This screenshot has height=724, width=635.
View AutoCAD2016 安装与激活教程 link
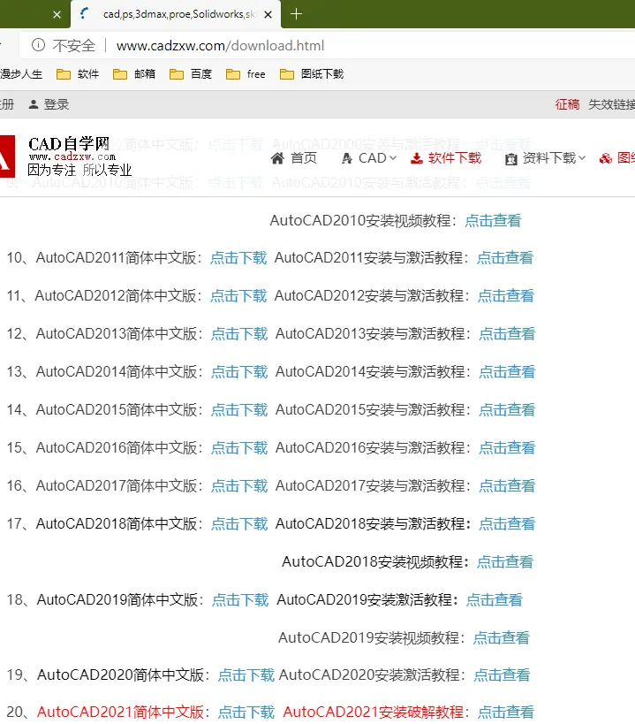[507, 448]
